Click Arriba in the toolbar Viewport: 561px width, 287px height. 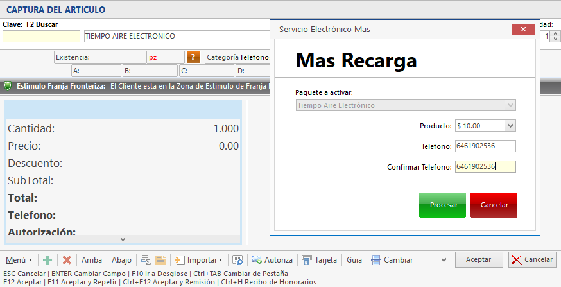(x=92, y=260)
